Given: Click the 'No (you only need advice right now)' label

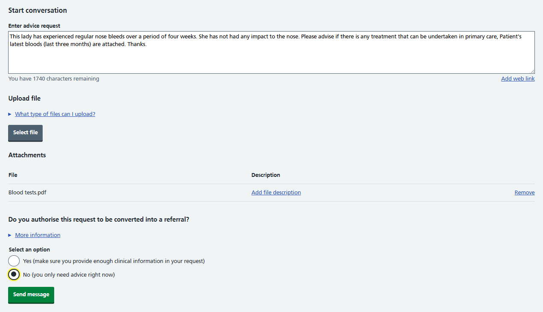Looking at the screenshot, I should [69, 275].
